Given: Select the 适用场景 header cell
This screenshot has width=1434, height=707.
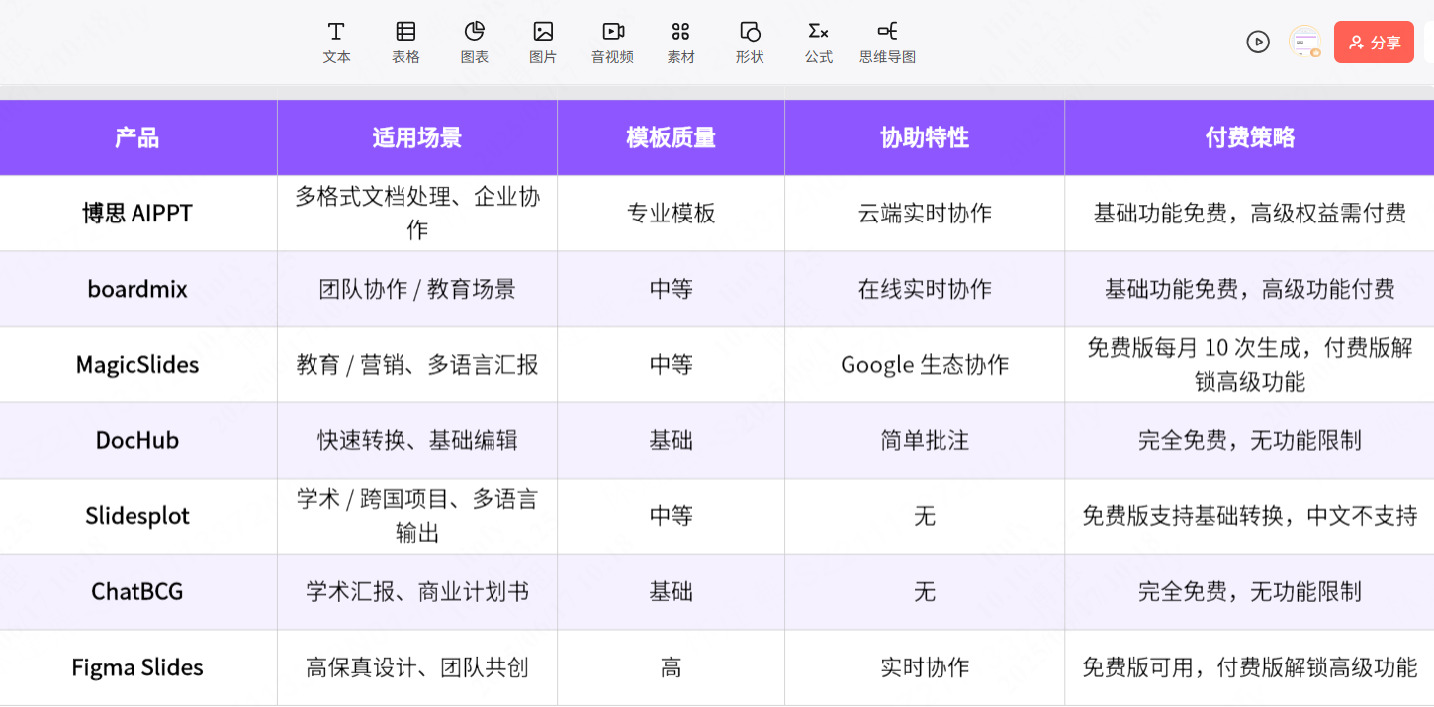Looking at the screenshot, I should coord(417,137).
